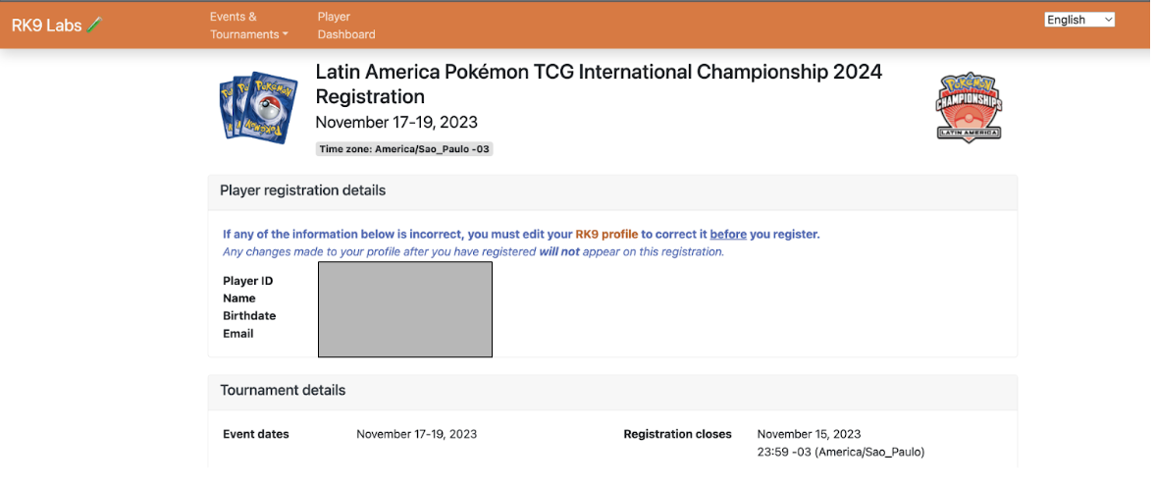Screen dimensions: 1156x487
Task: Open the Events & Tournaments dropdown menu
Action: tap(248, 26)
